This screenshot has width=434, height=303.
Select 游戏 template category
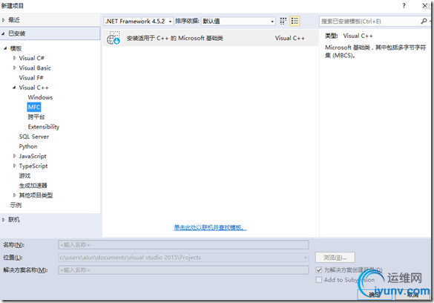[x=24, y=176]
